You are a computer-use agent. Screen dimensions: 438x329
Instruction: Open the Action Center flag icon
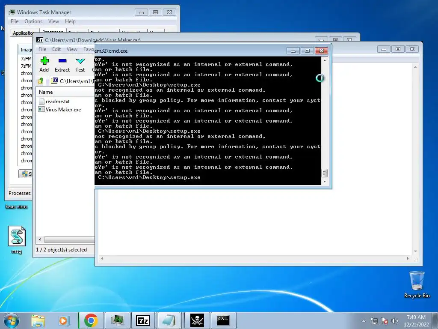click(x=385, y=321)
